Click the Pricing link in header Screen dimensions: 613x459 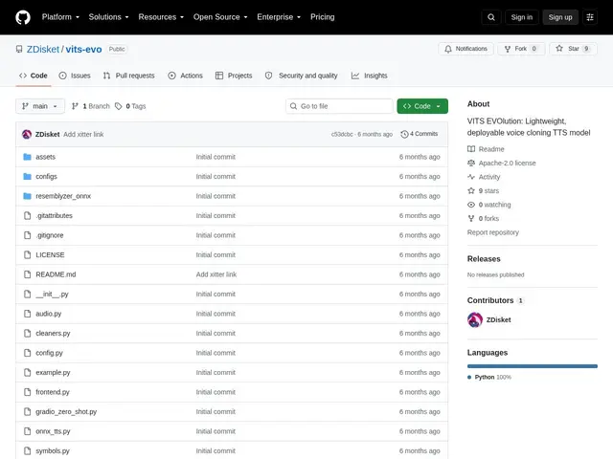(323, 17)
